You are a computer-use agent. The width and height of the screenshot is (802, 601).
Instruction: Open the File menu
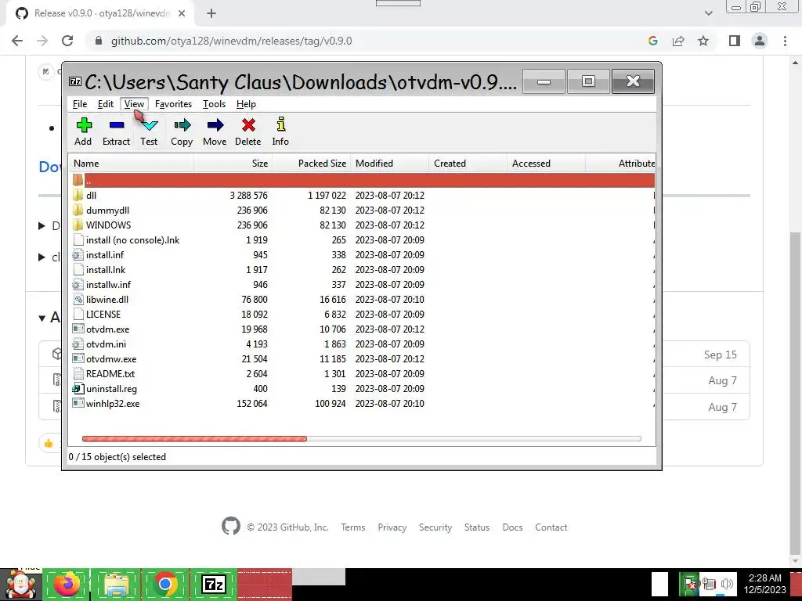pyautogui.click(x=80, y=104)
